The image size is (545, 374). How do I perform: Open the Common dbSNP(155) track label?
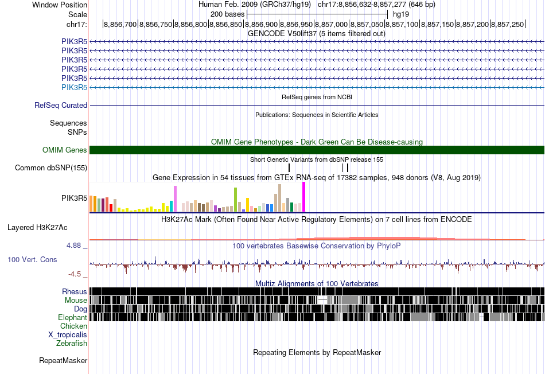51,168
